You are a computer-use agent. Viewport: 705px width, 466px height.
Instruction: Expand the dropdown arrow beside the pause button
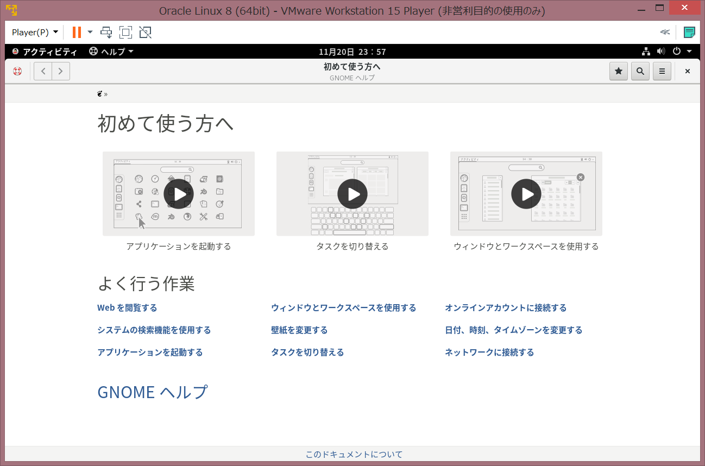click(90, 32)
